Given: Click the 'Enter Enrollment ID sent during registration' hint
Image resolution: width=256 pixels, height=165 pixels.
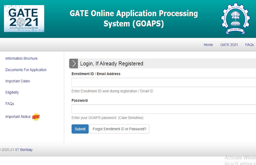Looking at the screenshot, I should (x=112, y=91).
